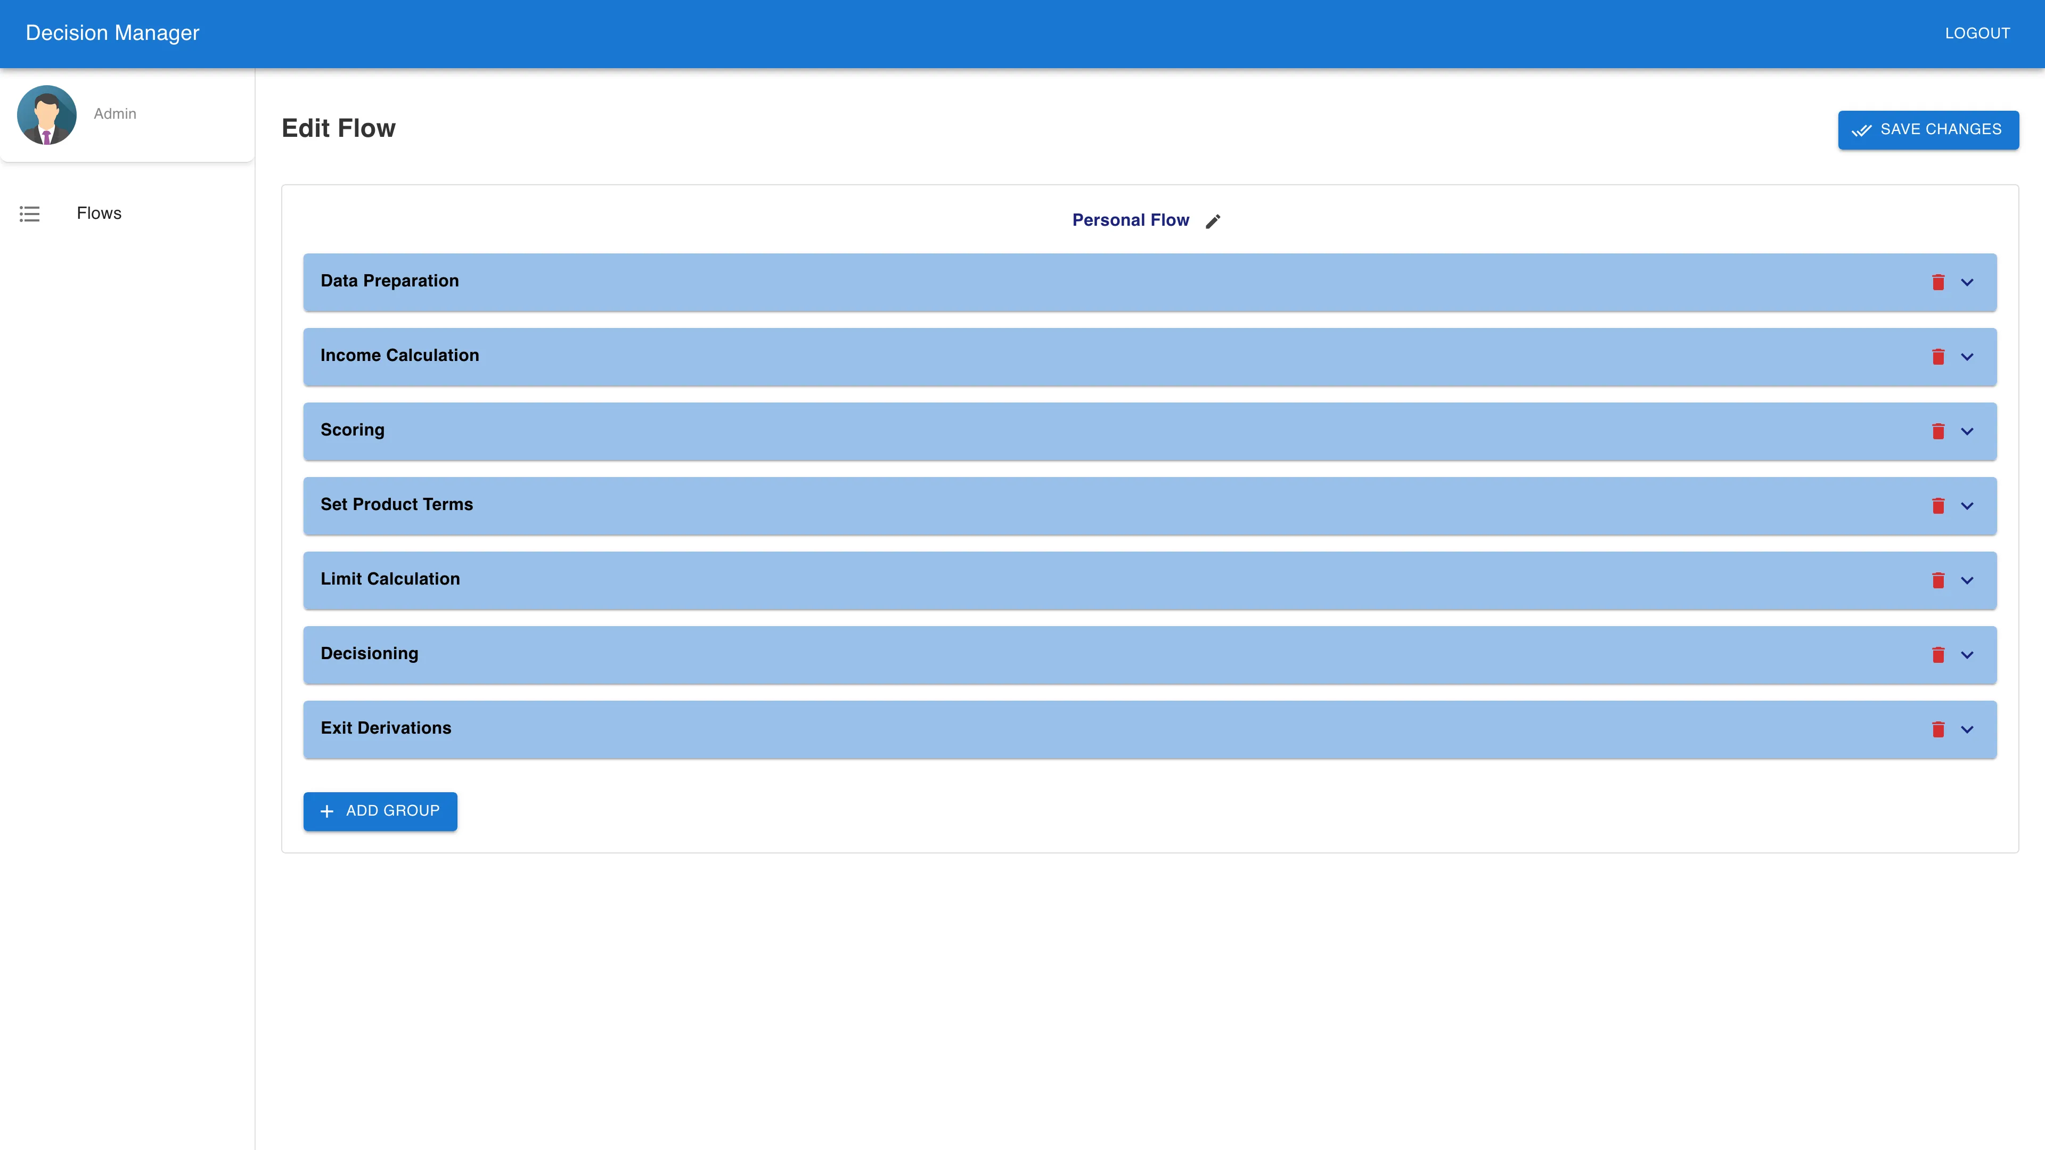This screenshot has height=1150, width=2045.
Task: Delete the Scoring group via trash icon
Action: click(x=1938, y=431)
